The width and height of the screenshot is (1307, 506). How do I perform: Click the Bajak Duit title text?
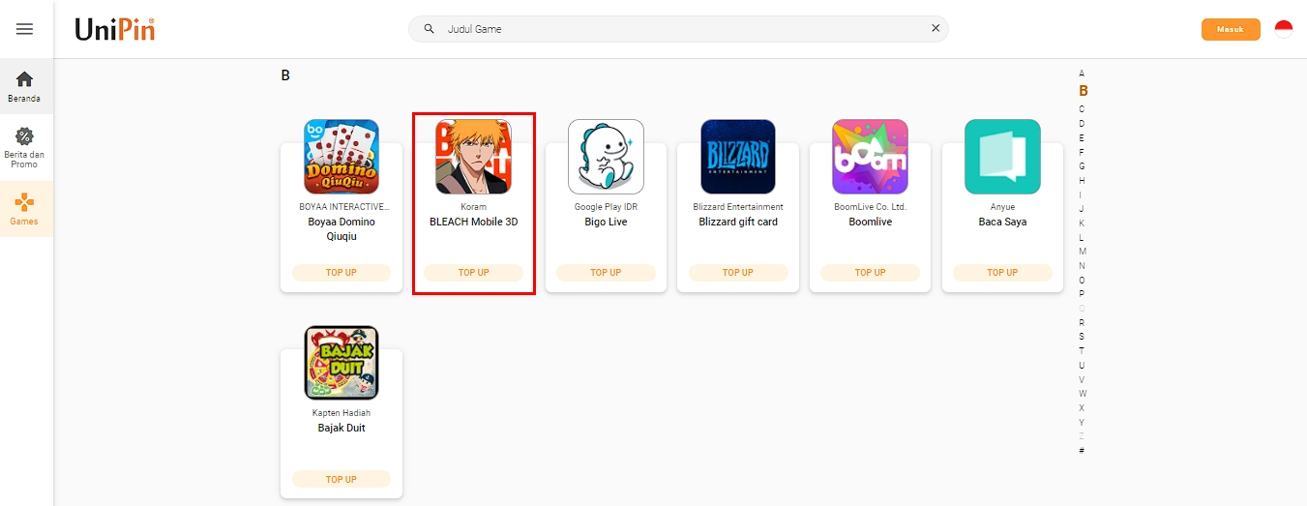(x=342, y=428)
